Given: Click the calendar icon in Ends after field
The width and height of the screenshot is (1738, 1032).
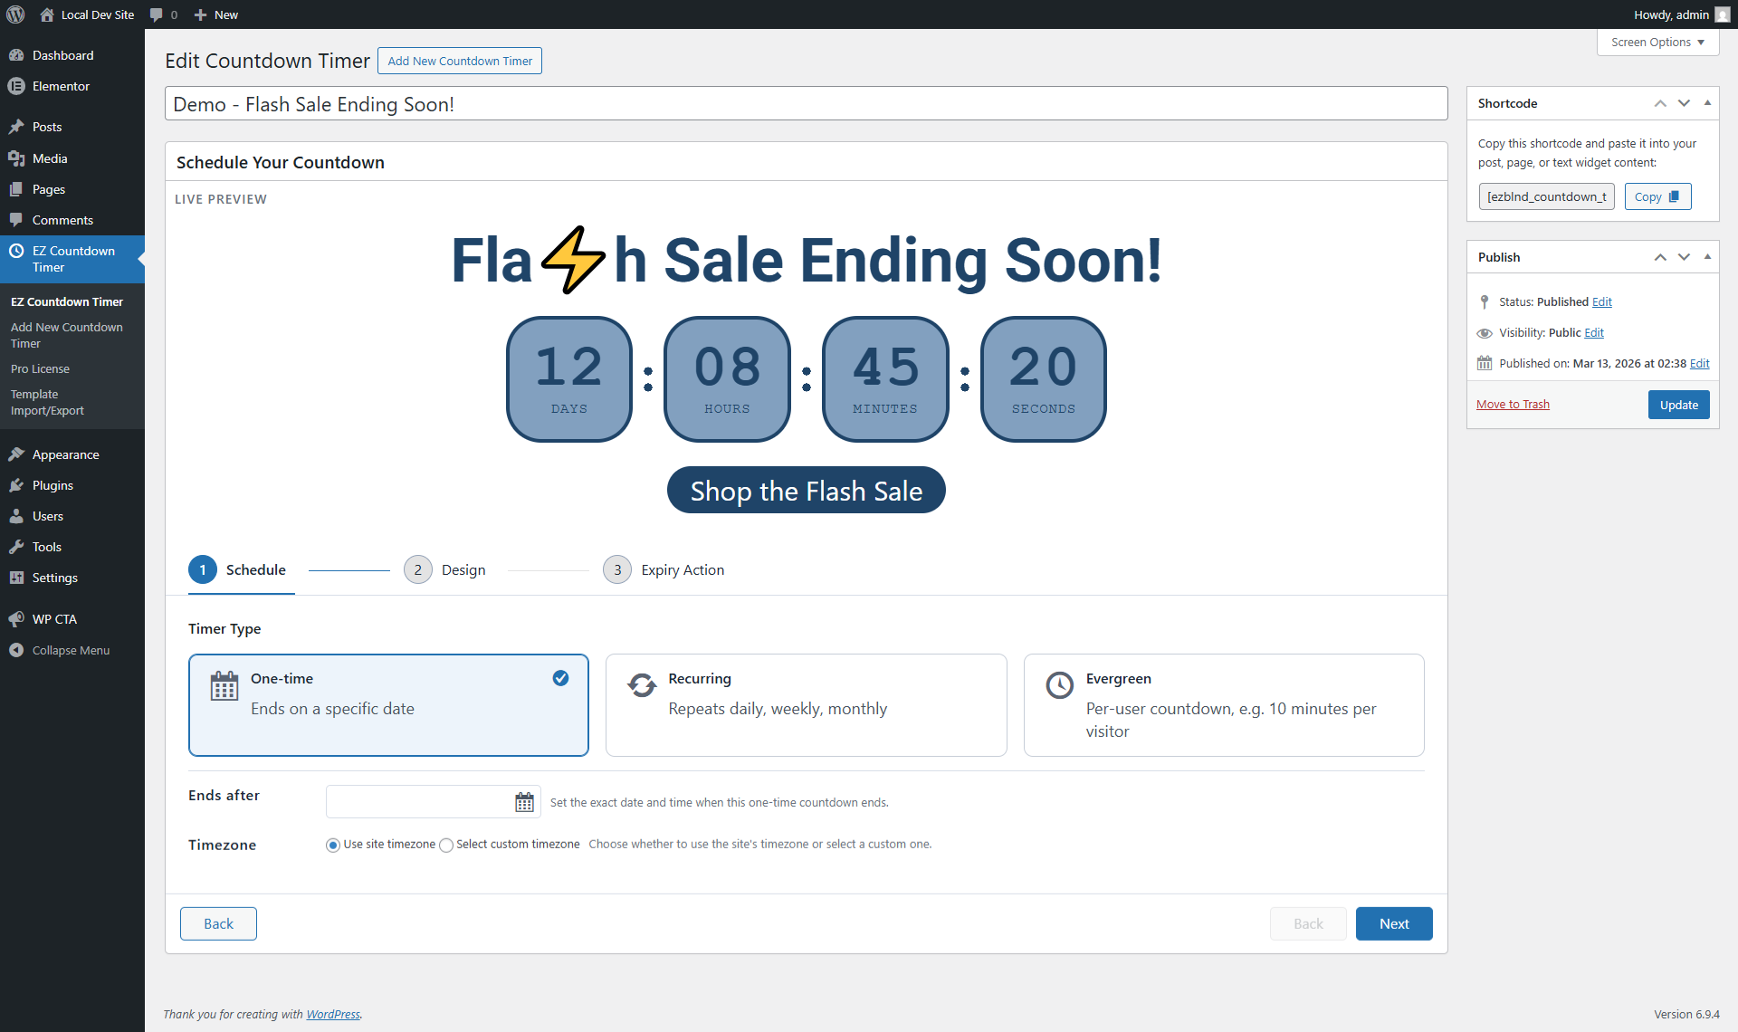Looking at the screenshot, I should pyautogui.click(x=524, y=802).
